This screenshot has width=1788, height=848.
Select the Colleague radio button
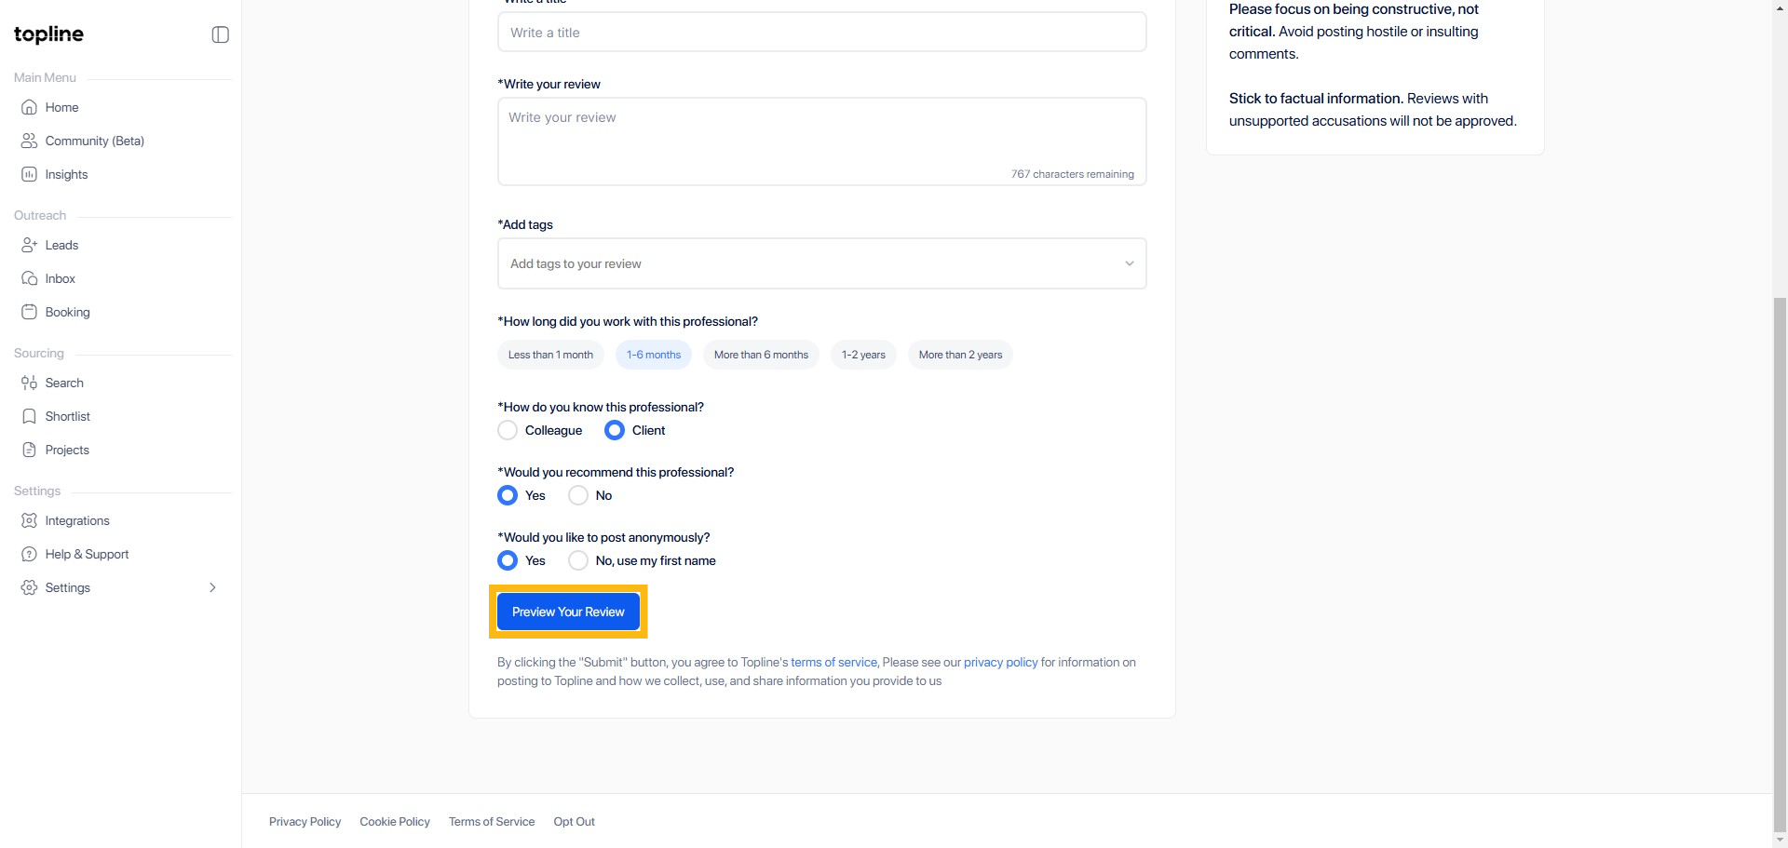point(508,430)
